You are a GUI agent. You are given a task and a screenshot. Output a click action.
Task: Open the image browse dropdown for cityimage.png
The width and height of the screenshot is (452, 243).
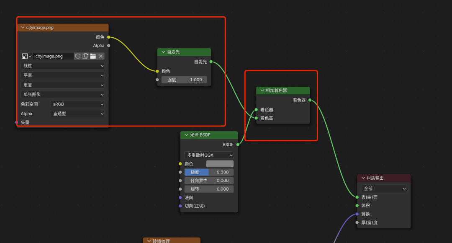[x=27, y=56]
